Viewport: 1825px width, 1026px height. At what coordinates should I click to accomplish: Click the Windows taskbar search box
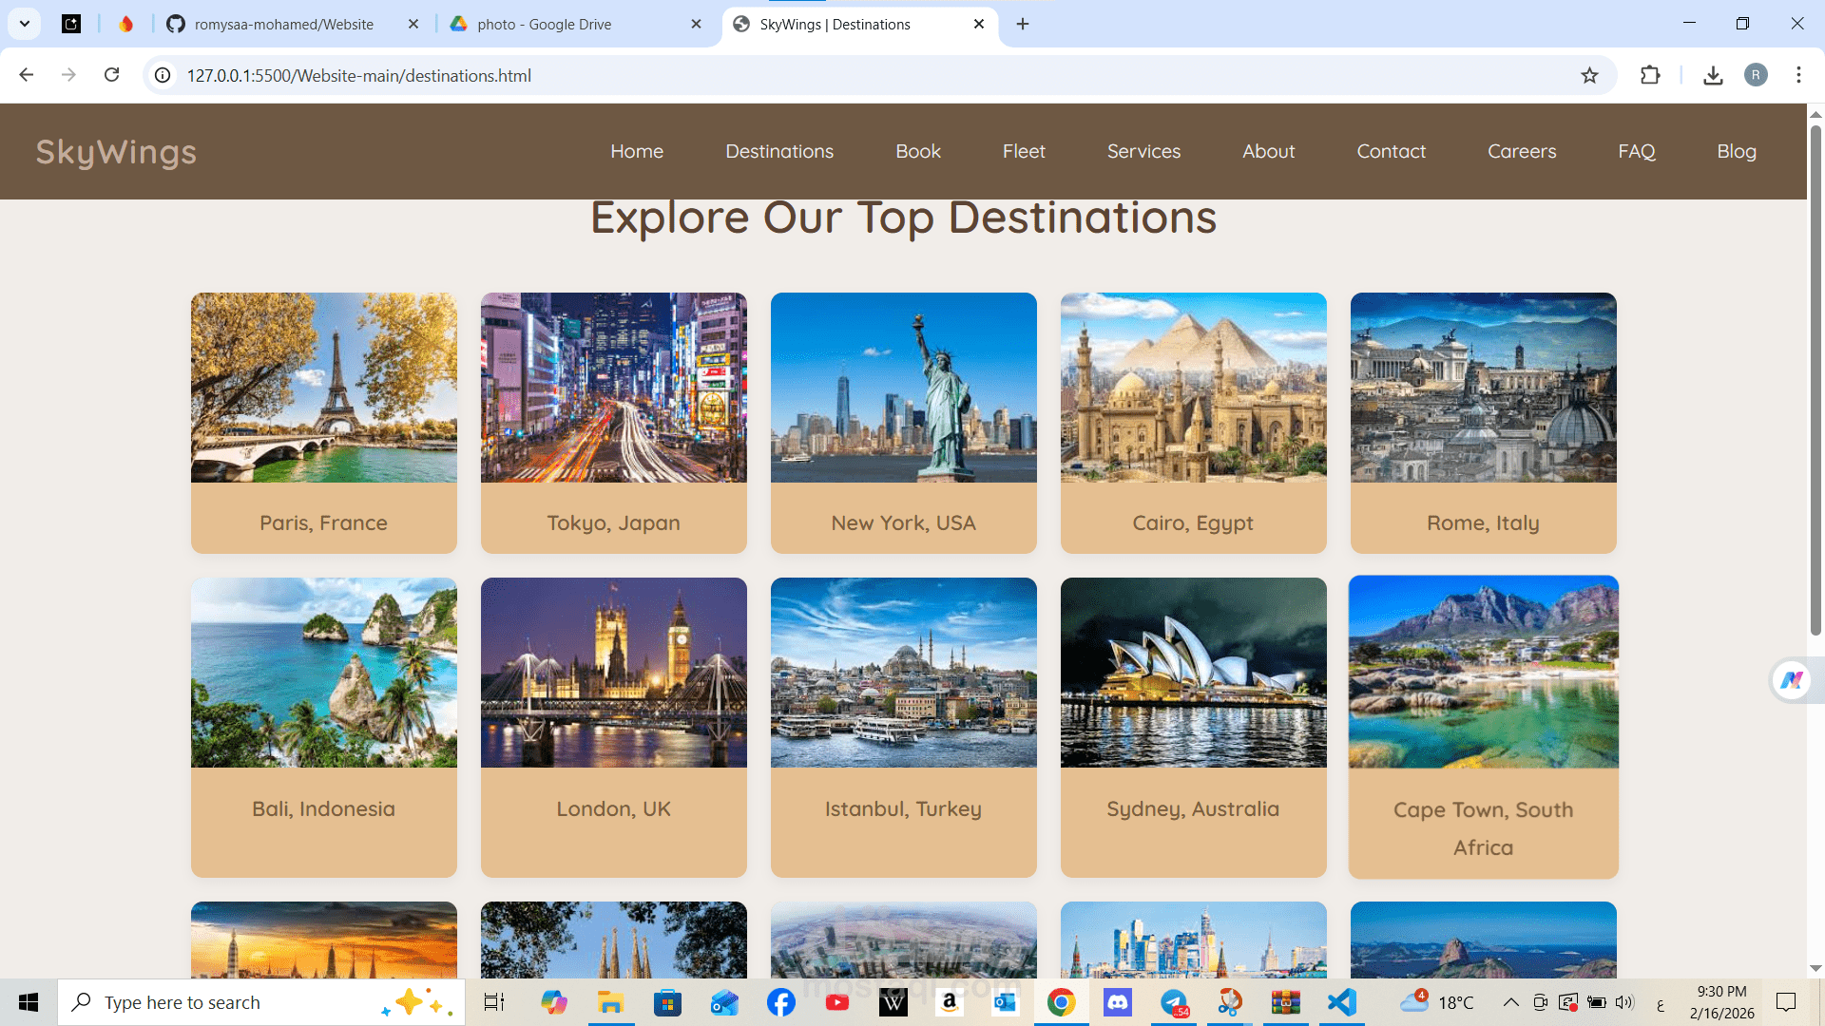[x=238, y=1002]
